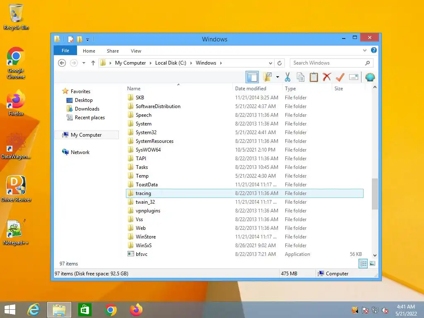The width and height of the screenshot is (424, 318).
Task: Select Network in navigation pane
Action: tap(80, 152)
